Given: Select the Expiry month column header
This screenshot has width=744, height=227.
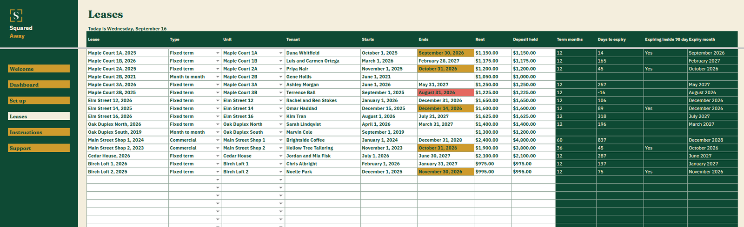Looking at the screenshot, I should click(x=712, y=39).
